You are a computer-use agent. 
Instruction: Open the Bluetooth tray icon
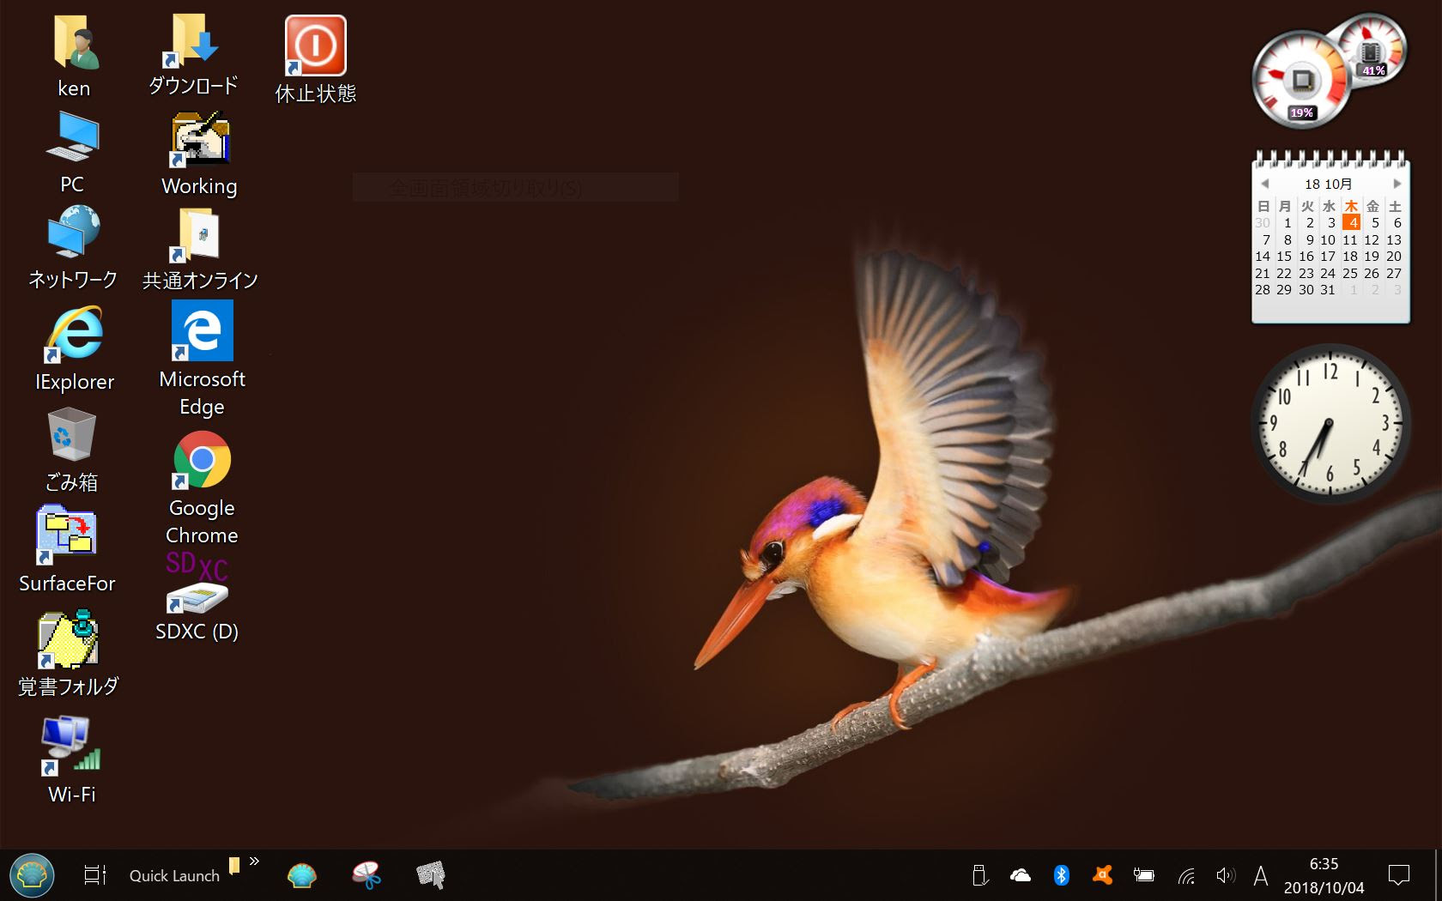click(1062, 875)
